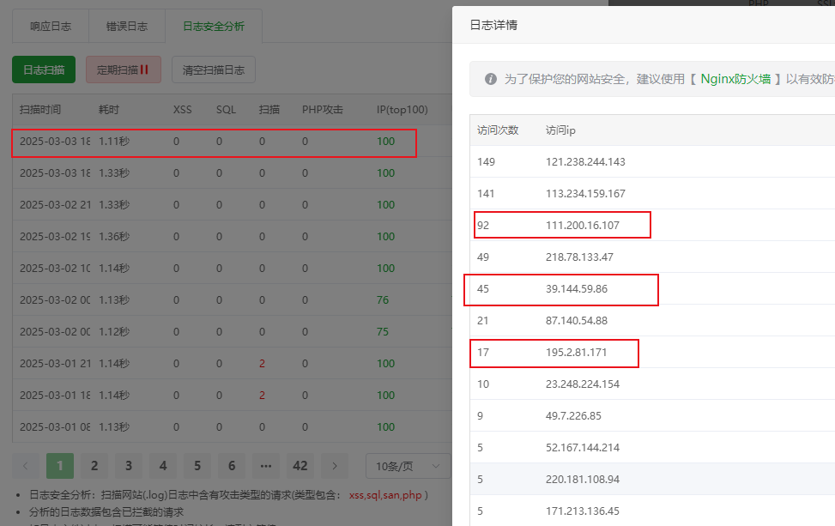835x526 pixels.
Task: Open IP count 100 in 1.11秒 row
Action: tap(385, 141)
